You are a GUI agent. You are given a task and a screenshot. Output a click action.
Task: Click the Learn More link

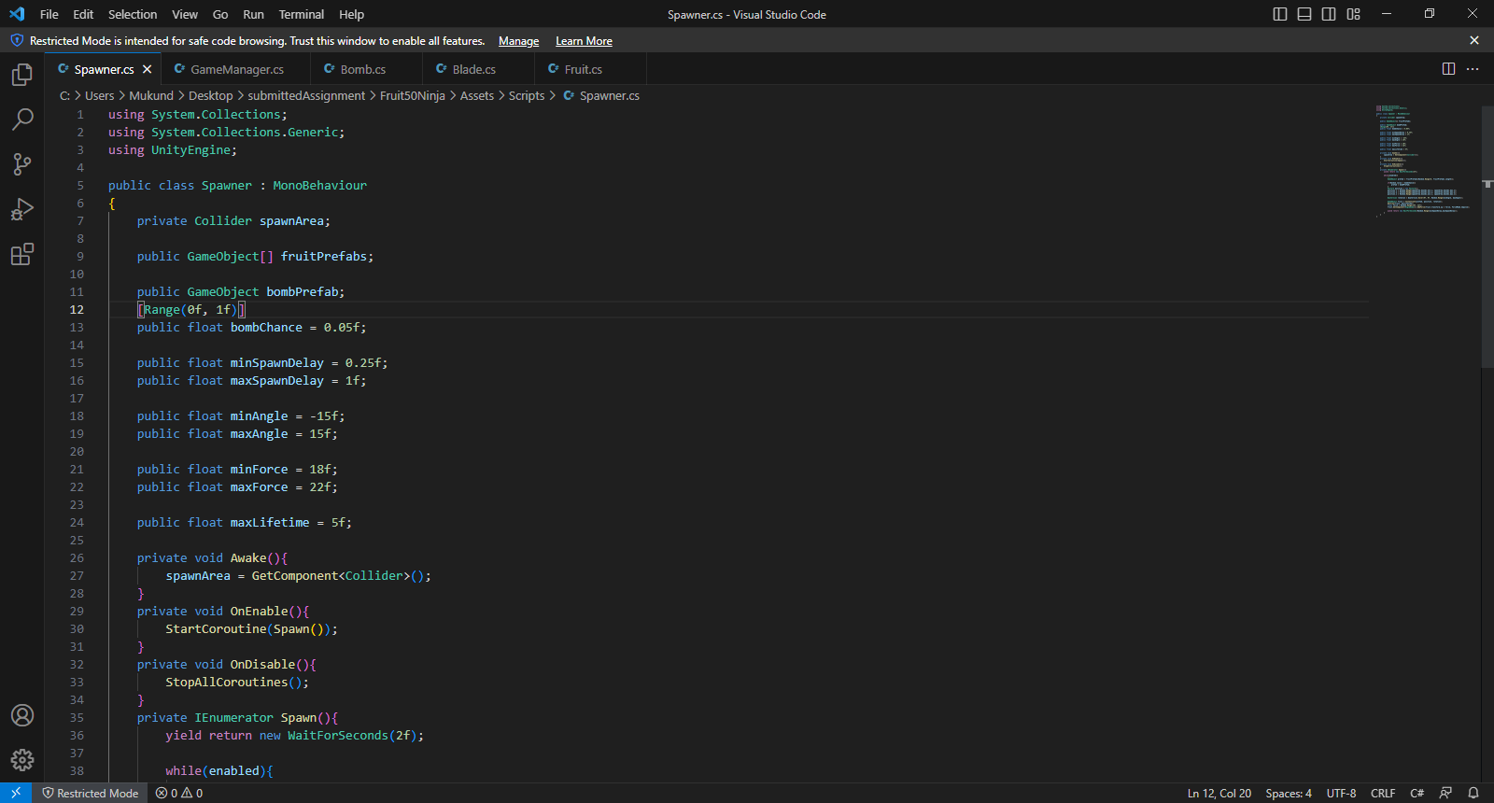[x=584, y=41]
